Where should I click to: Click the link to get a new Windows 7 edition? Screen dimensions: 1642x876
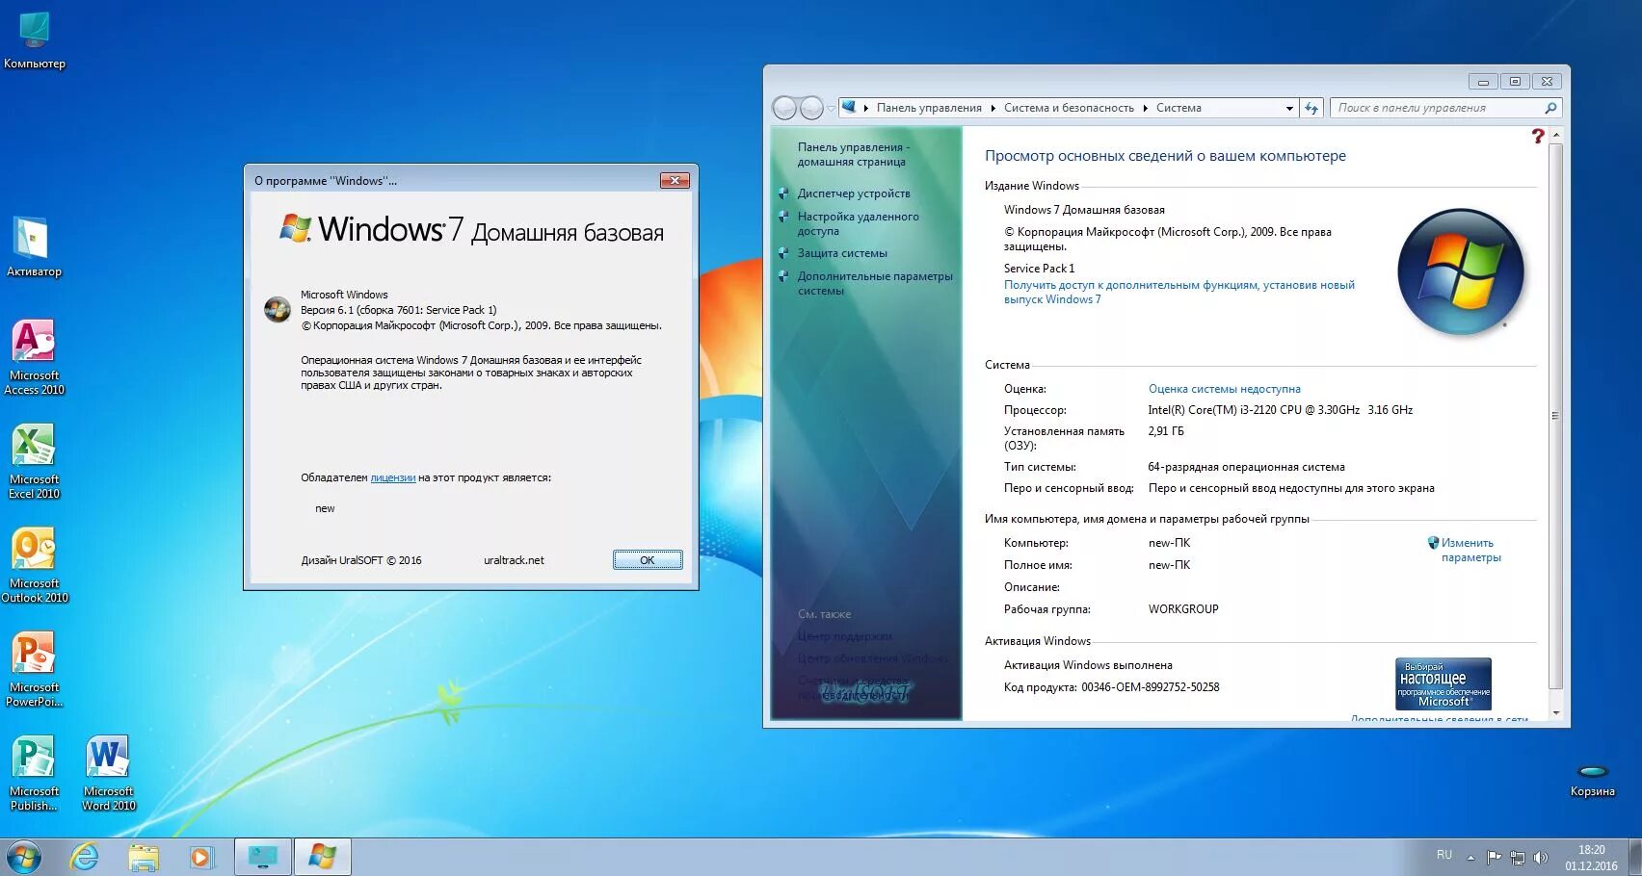point(1179,292)
